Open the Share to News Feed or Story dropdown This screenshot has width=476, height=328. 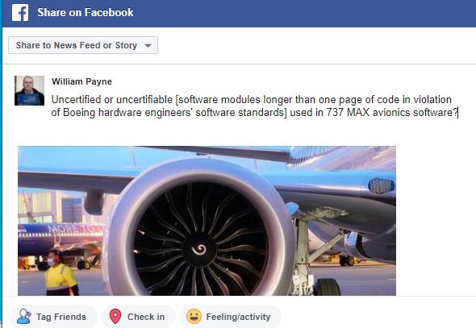click(83, 45)
